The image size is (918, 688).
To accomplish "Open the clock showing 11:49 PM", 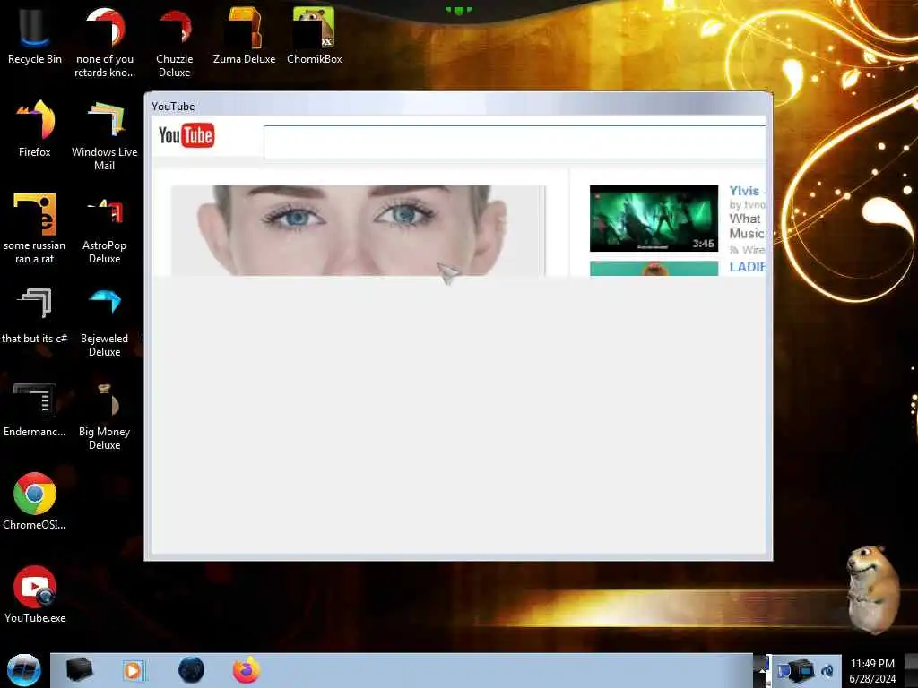I will pyautogui.click(x=872, y=671).
